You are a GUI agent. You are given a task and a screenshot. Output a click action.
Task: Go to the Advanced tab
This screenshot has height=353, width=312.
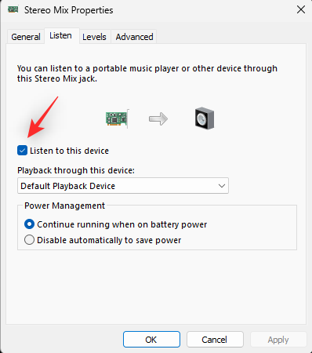pos(134,37)
